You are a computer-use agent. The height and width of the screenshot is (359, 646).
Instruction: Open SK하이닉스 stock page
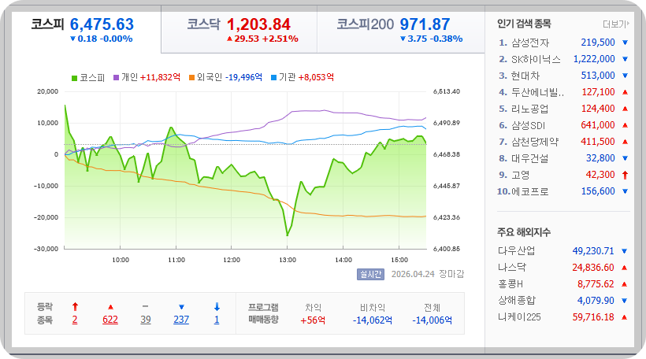tap(536, 59)
